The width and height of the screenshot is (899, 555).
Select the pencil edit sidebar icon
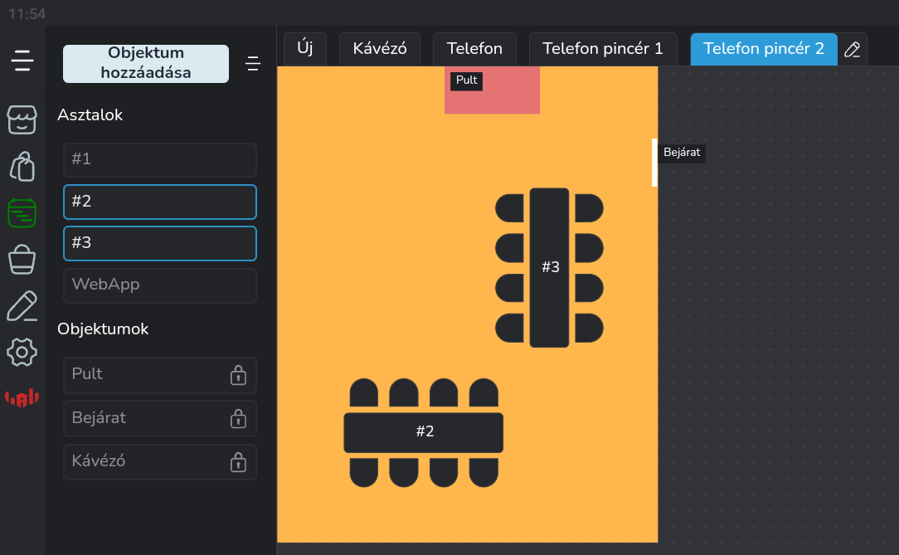[x=22, y=306]
